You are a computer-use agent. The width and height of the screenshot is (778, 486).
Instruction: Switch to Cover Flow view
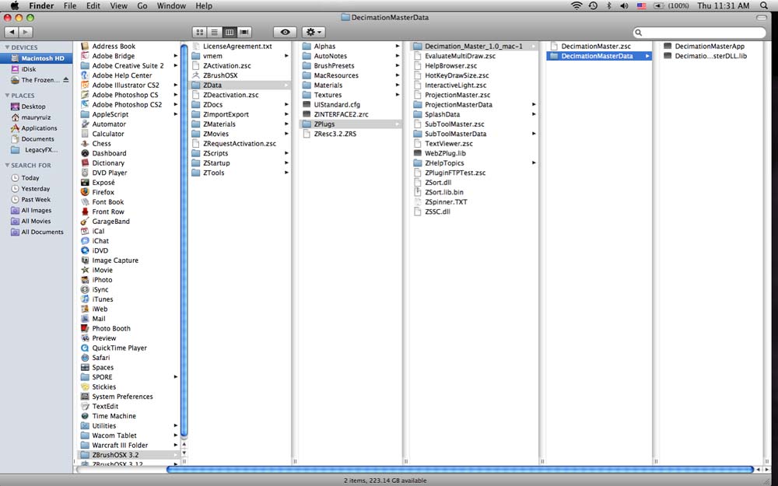244,32
